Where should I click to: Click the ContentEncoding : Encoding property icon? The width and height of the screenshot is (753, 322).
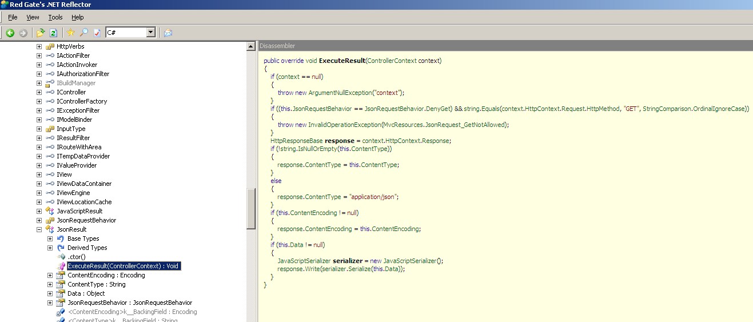click(x=61, y=275)
